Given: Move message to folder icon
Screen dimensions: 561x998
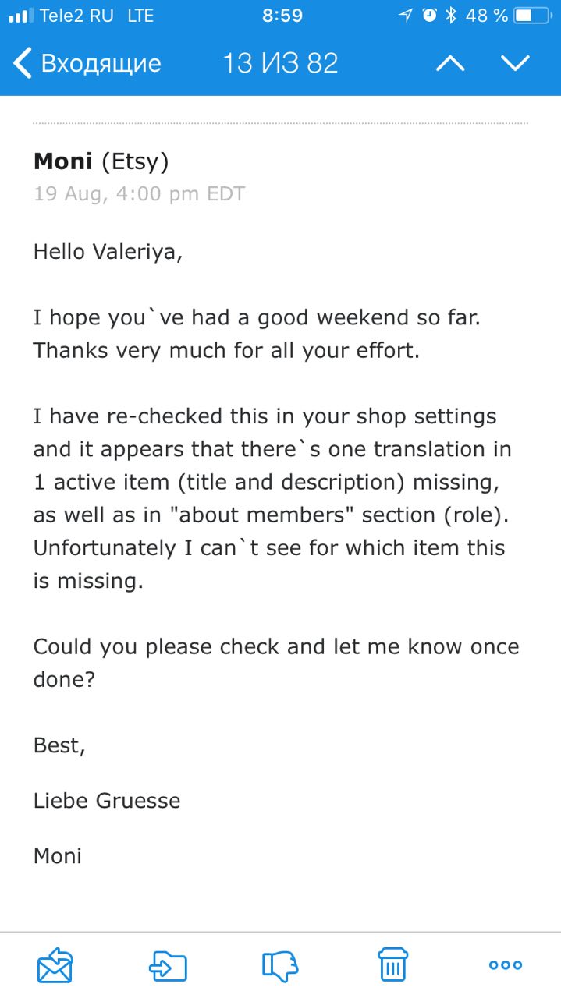Looking at the screenshot, I should click(168, 966).
